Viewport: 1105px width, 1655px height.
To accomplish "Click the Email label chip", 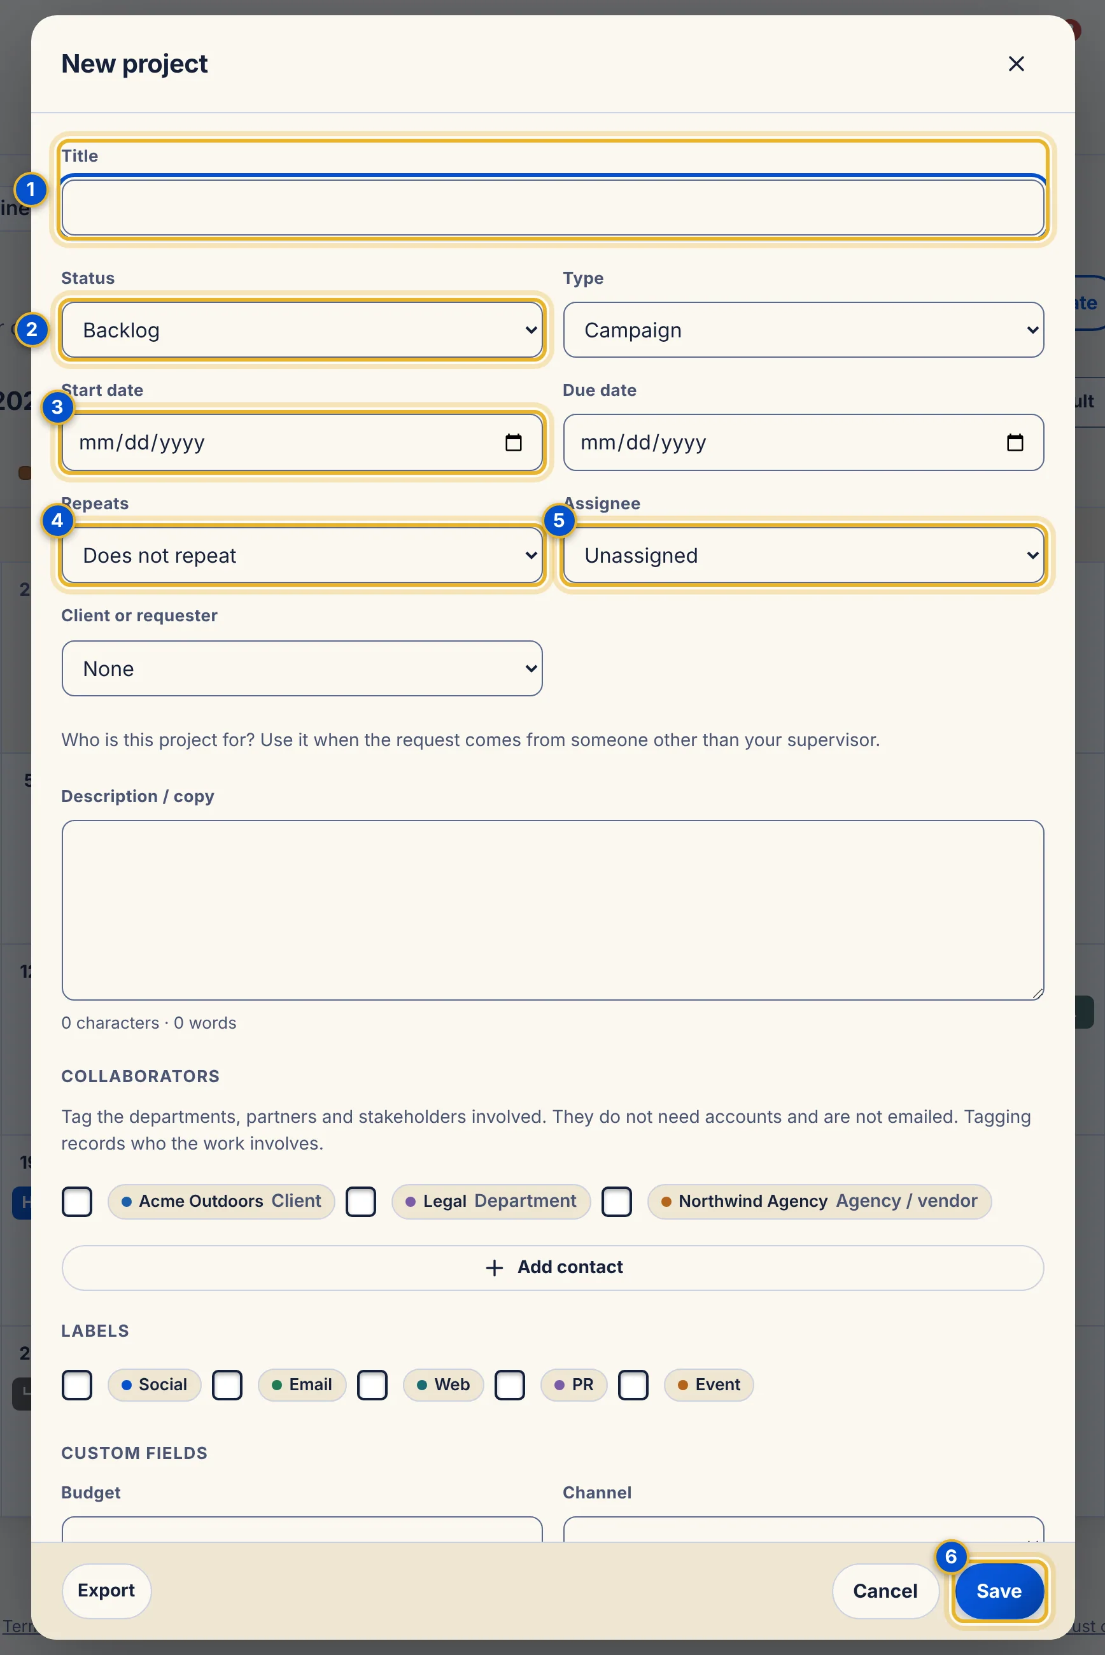I will pos(302,1384).
